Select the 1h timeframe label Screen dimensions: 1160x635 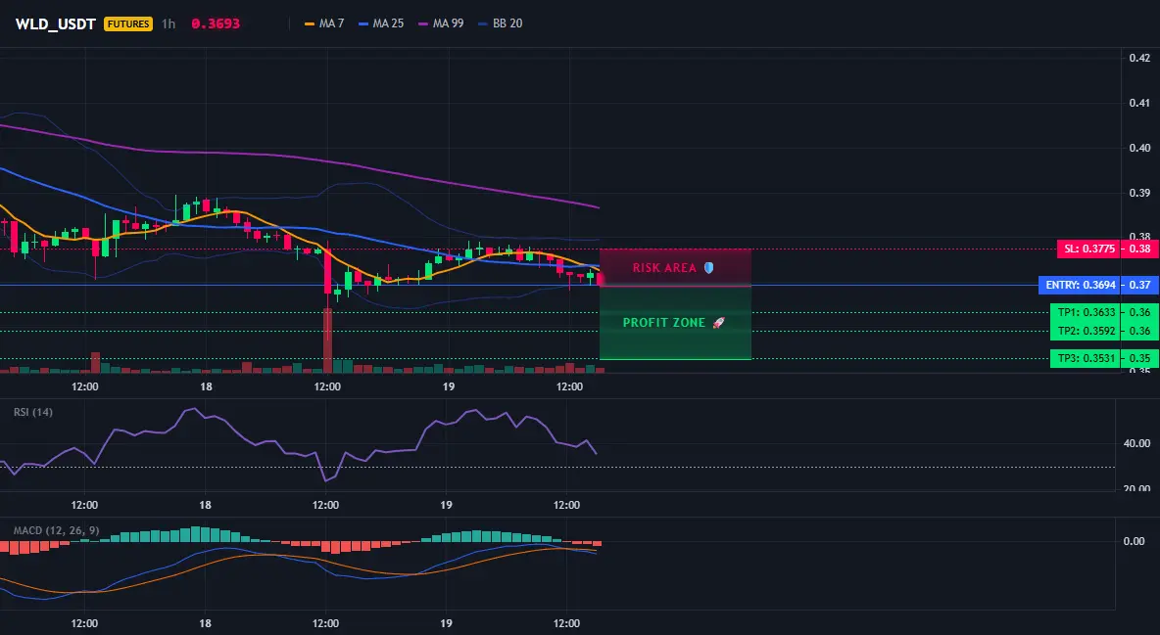[x=169, y=23]
